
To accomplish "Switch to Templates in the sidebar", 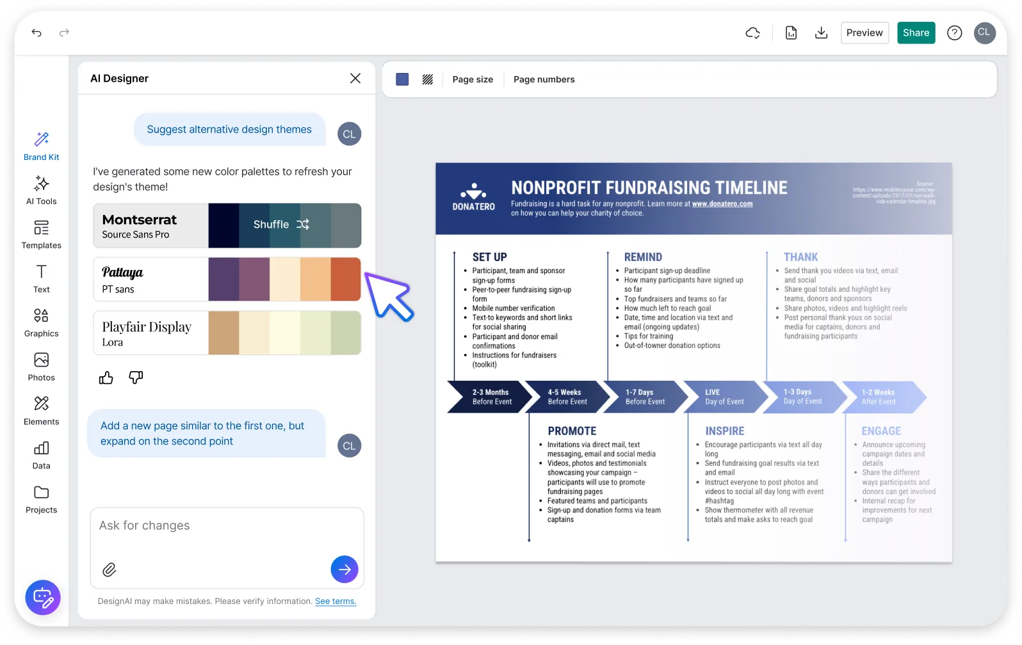I will click(42, 235).
